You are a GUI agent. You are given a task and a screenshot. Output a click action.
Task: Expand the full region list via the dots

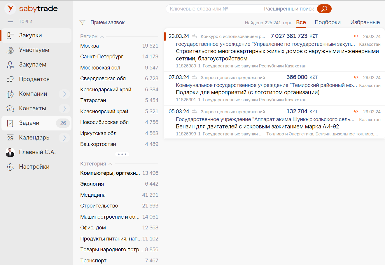[122, 154]
